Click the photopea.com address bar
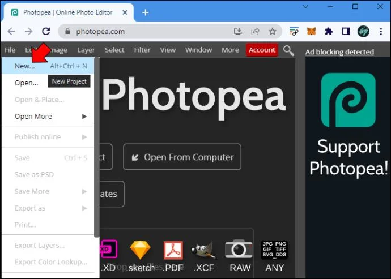Viewport: 391px width, 279px height. click(x=169, y=31)
